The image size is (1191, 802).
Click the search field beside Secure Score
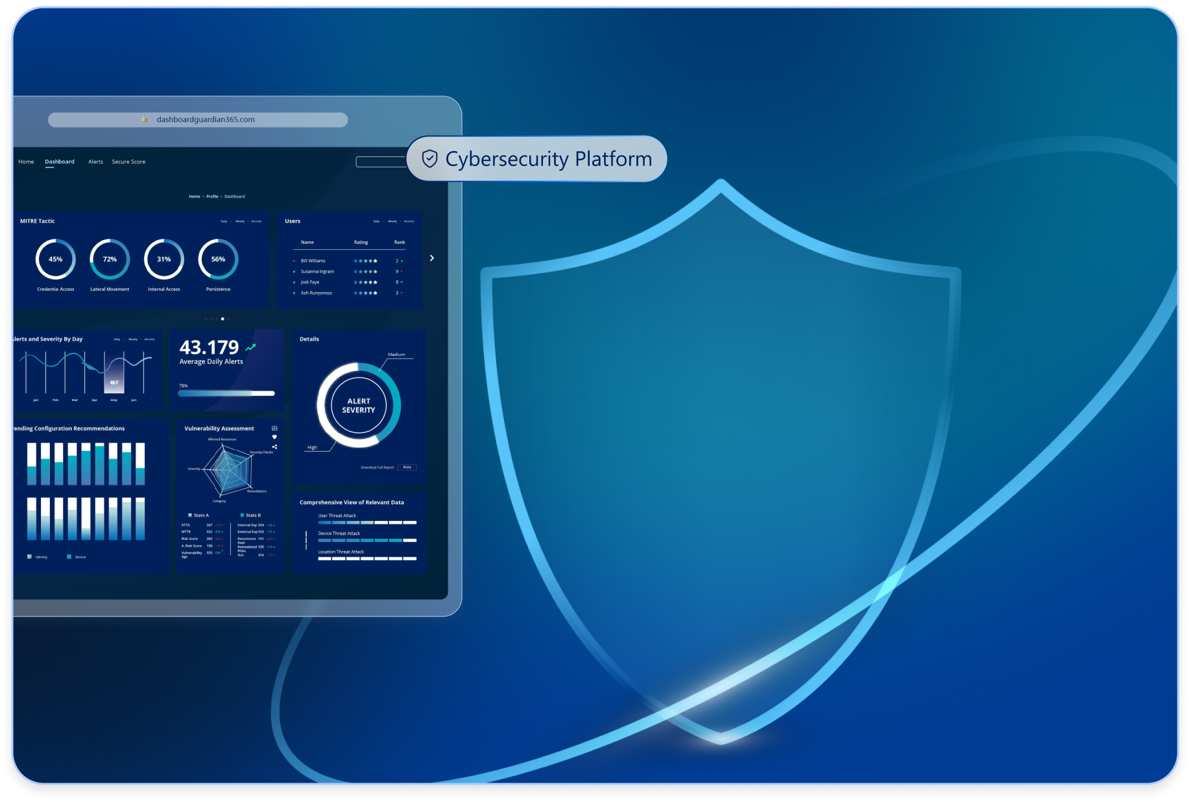(x=381, y=162)
